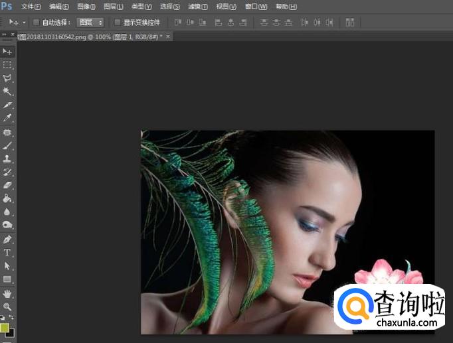Activate the Eyedropper tool

(x=7, y=118)
